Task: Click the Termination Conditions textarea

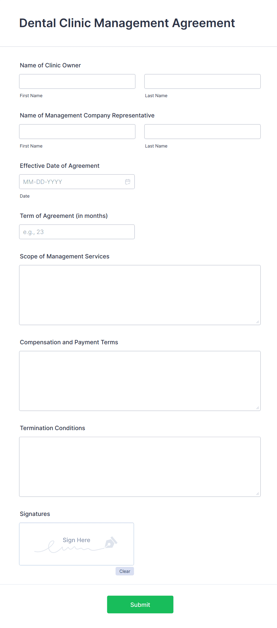Action: pos(140,466)
